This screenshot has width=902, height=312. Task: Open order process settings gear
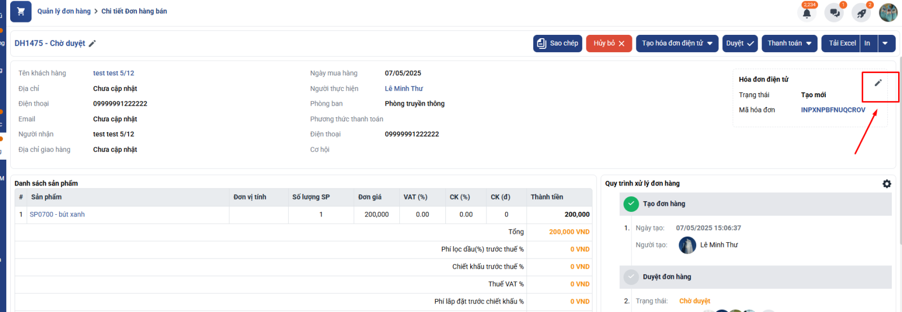[887, 184]
